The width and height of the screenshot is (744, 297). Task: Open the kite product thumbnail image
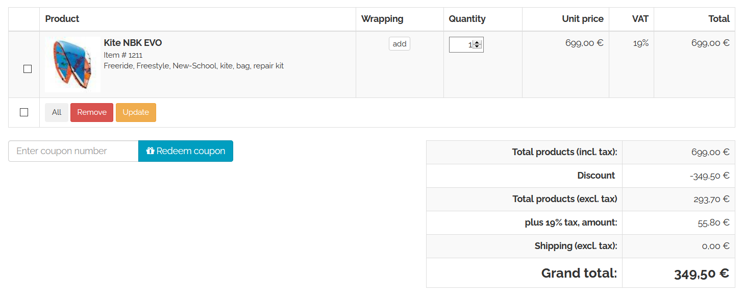72,64
